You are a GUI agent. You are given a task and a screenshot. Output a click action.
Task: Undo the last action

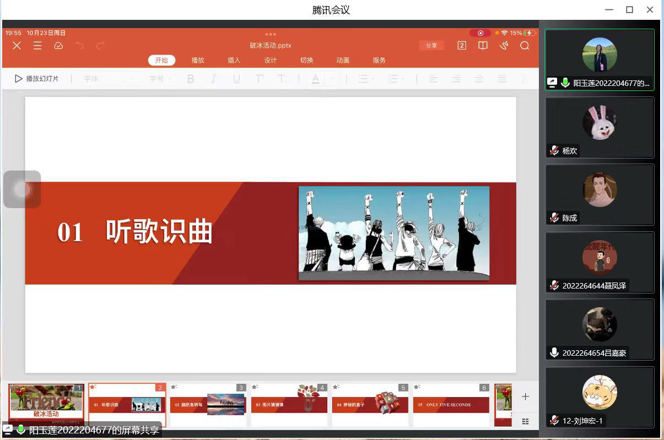(80, 46)
